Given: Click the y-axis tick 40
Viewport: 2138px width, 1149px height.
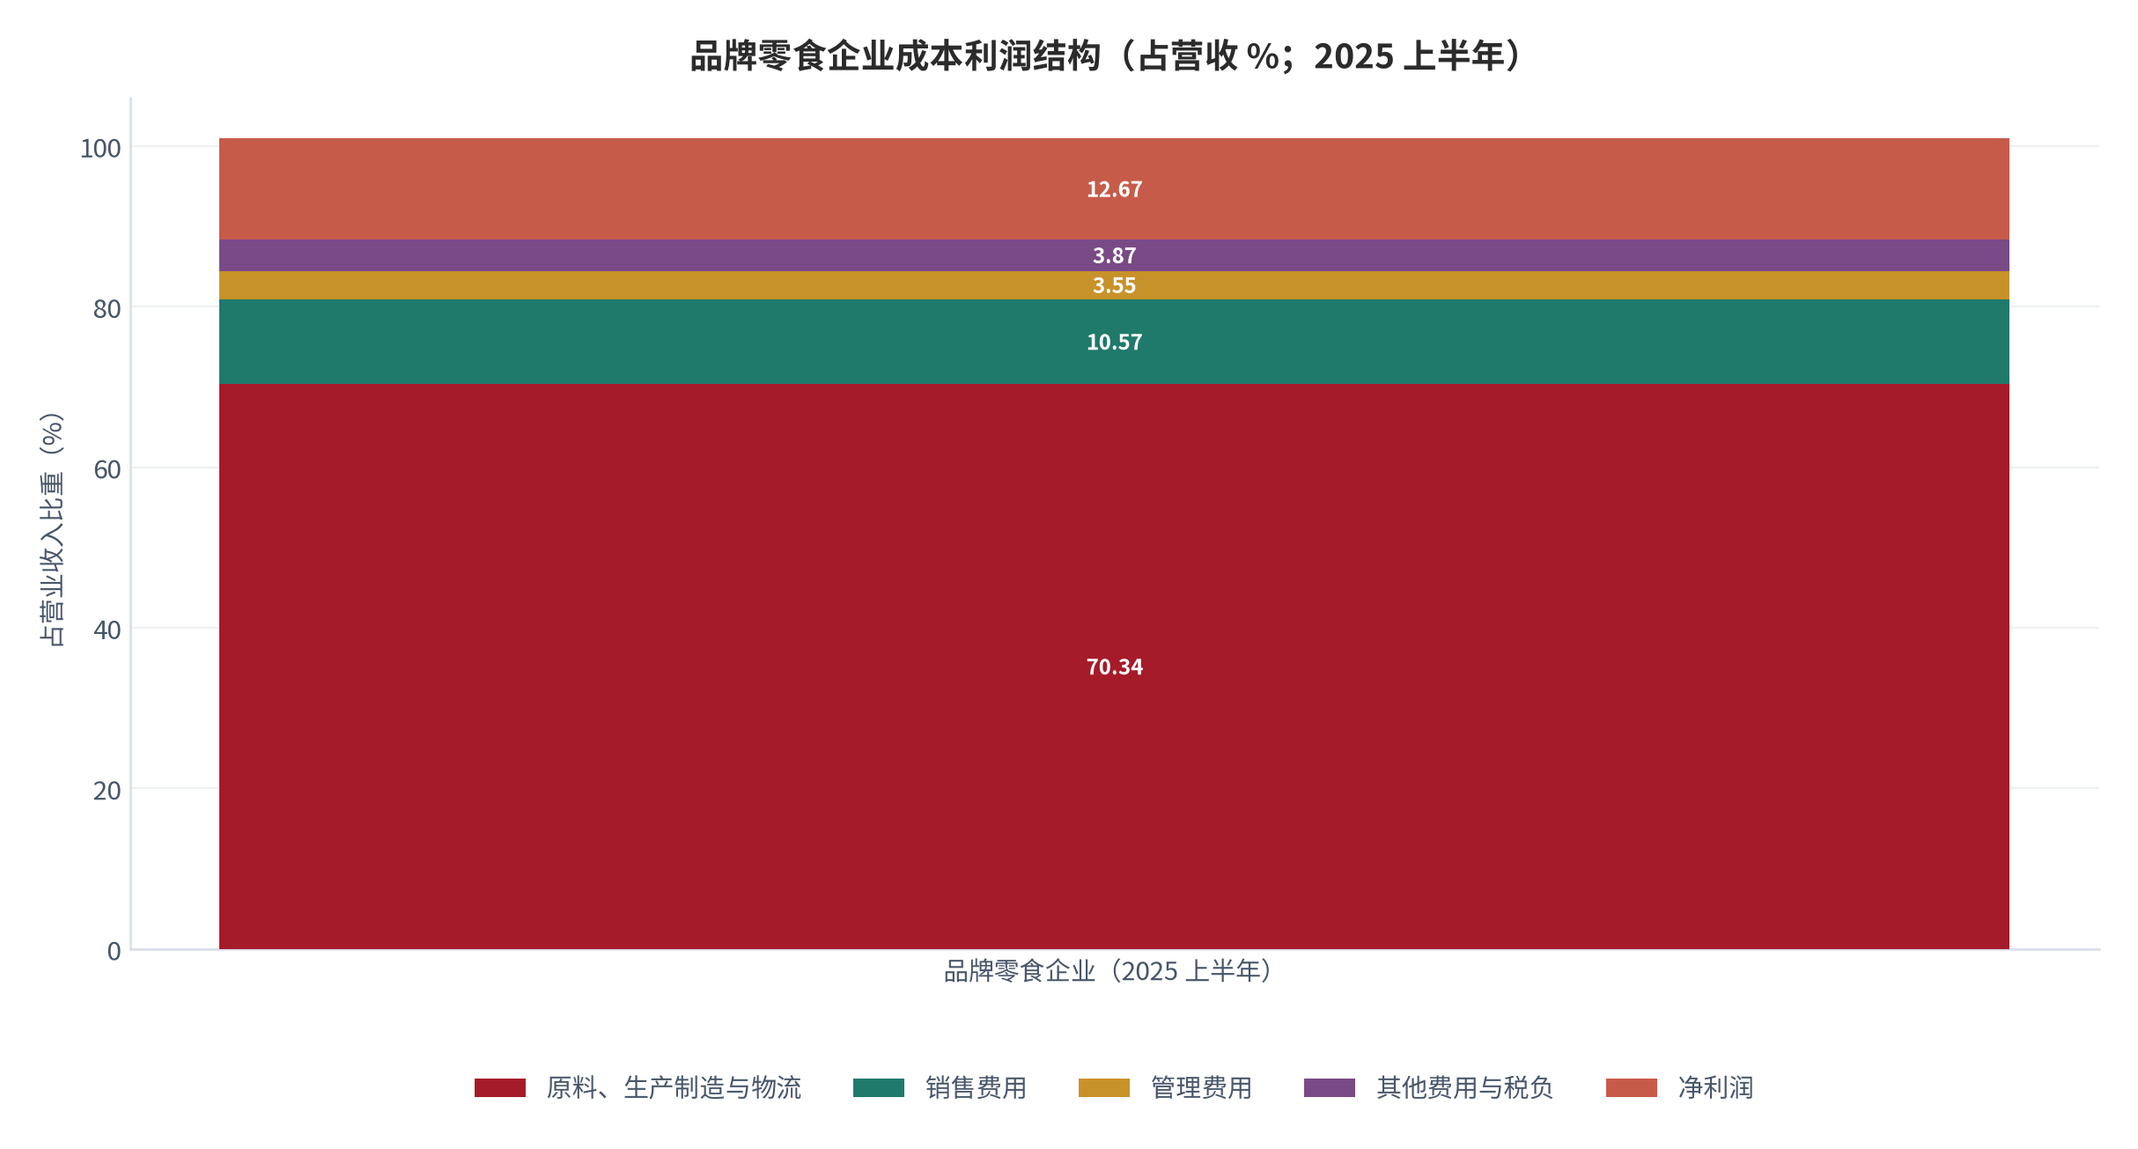Looking at the screenshot, I should [x=107, y=630].
